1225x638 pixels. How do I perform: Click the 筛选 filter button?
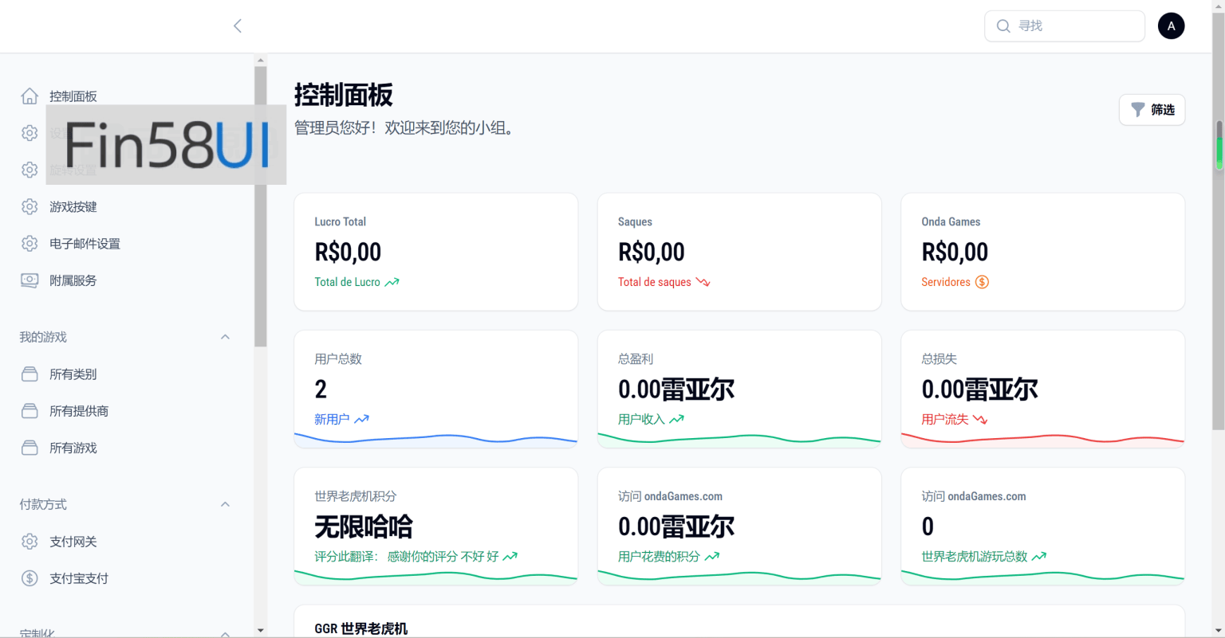click(1152, 110)
